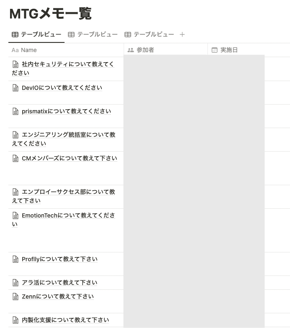Viewport: 290px width, 328px height.
Task: Click table icon on first テーブルビュー tab
Action: click(15, 34)
